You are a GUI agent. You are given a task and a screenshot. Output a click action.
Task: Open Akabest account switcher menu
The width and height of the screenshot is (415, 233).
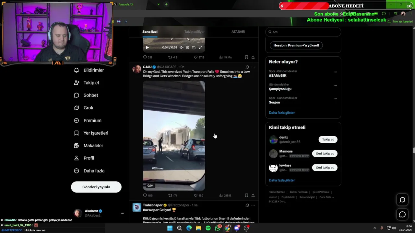[122, 213]
